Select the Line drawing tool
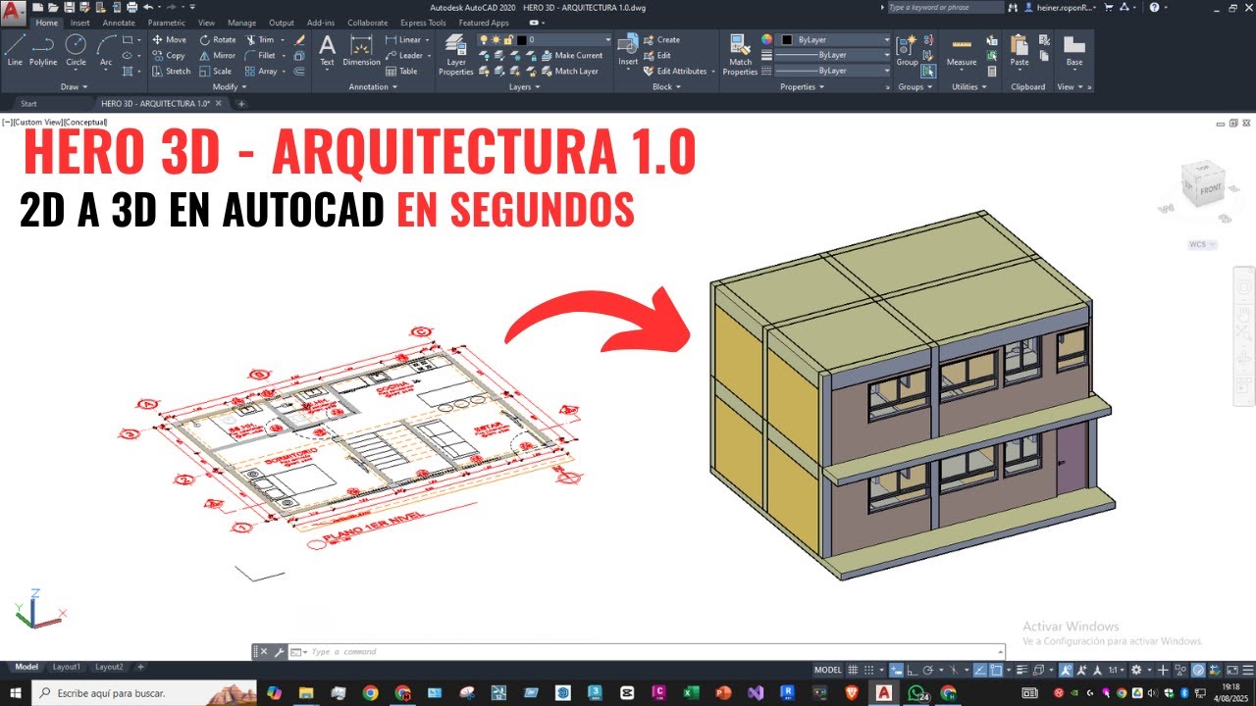 (15, 49)
